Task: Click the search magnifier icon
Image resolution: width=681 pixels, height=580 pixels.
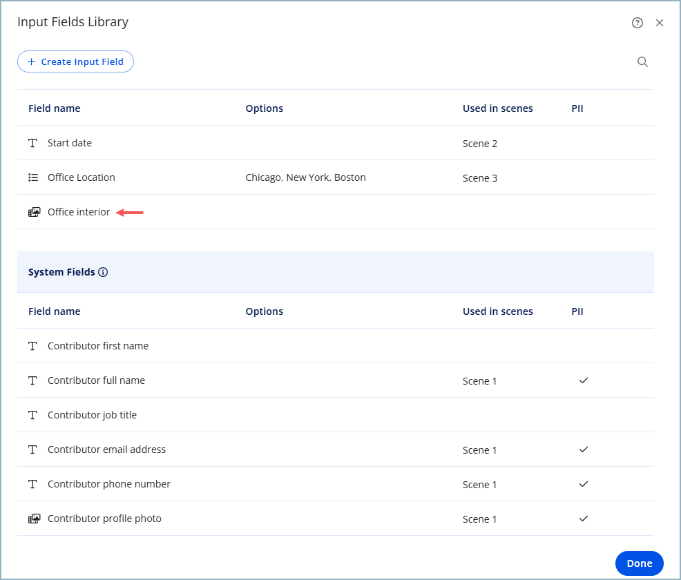Action: (642, 62)
